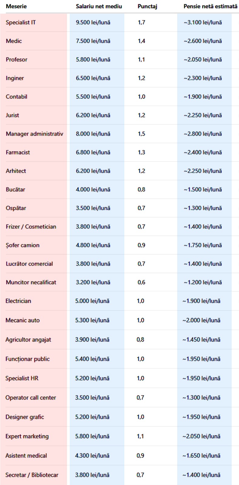Viewport: 239px width, 485px height.
Task: Click Inginer's estimated pension ~2.300 lei/lună
Action: point(203,78)
